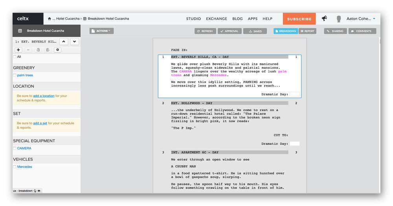Click the paste items clipboard icon
Screen dimensions: 393x206
48,50
